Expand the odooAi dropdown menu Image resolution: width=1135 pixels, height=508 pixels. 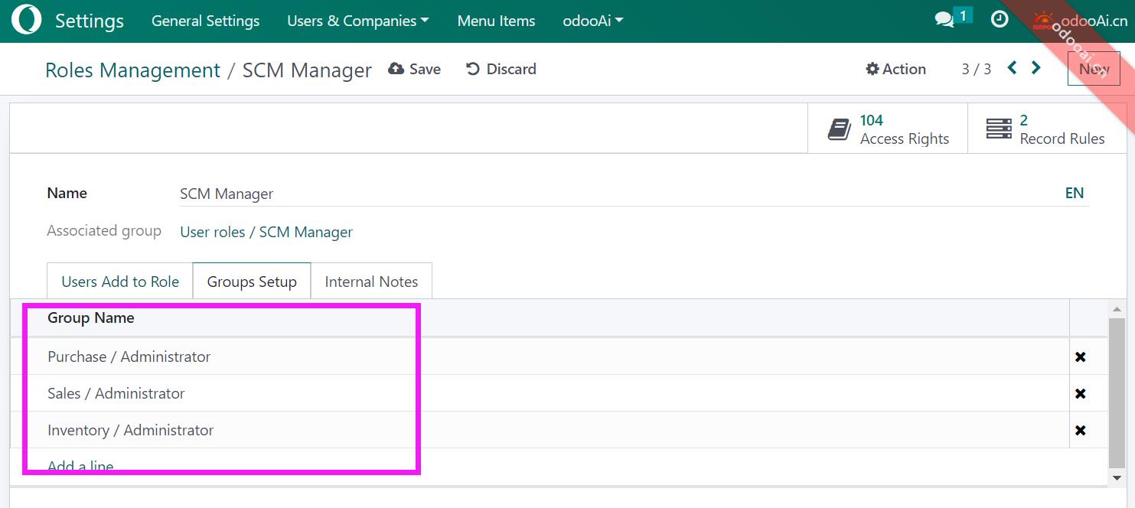pyautogui.click(x=592, y=21)
